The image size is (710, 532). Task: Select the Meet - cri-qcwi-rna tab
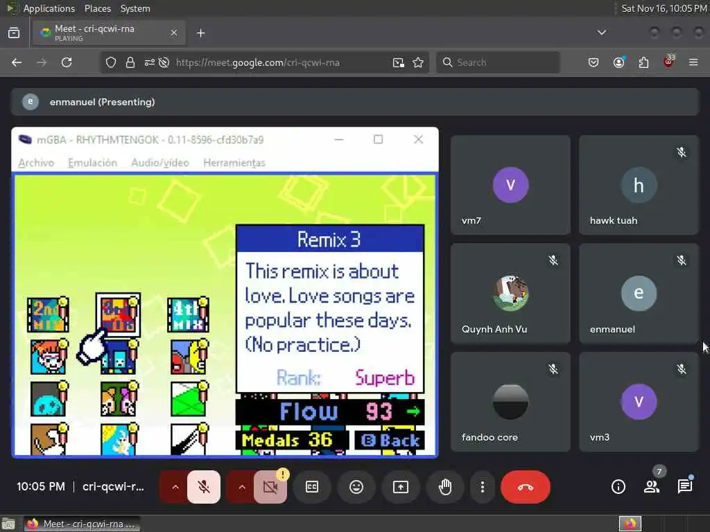click(x=109, y=33)
